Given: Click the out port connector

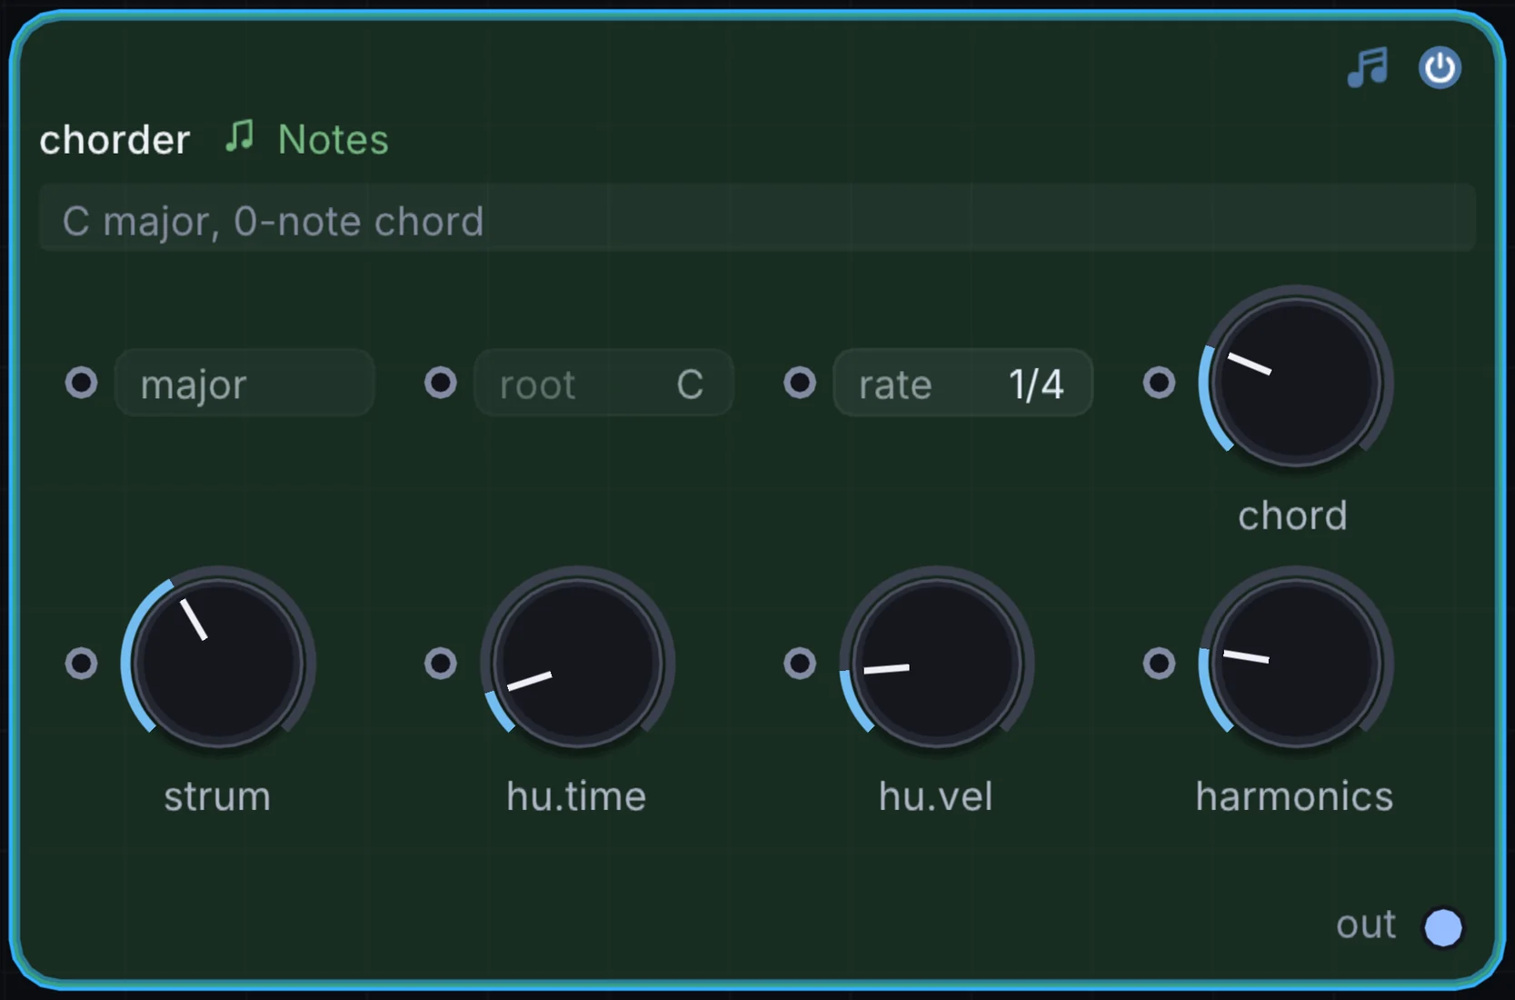Looking at the screenshot, I should 1442,927.
